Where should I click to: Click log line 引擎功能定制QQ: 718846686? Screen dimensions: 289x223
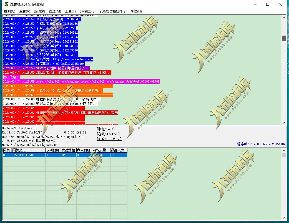point(40,24)
